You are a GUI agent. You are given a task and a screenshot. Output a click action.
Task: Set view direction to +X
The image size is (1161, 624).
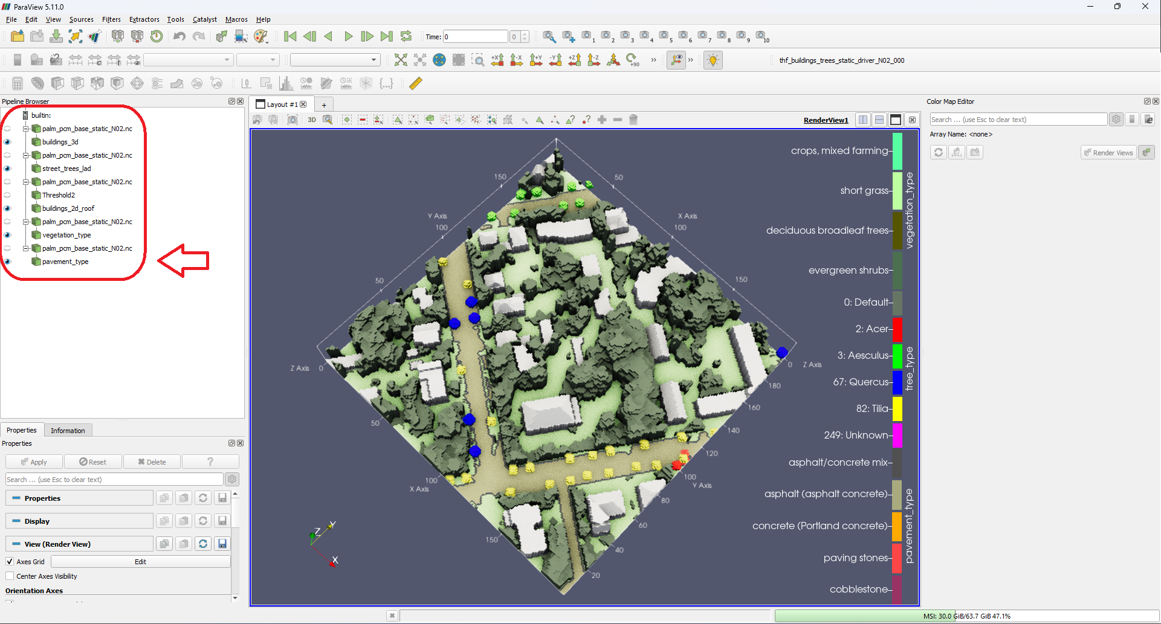(x=497, y=60)
